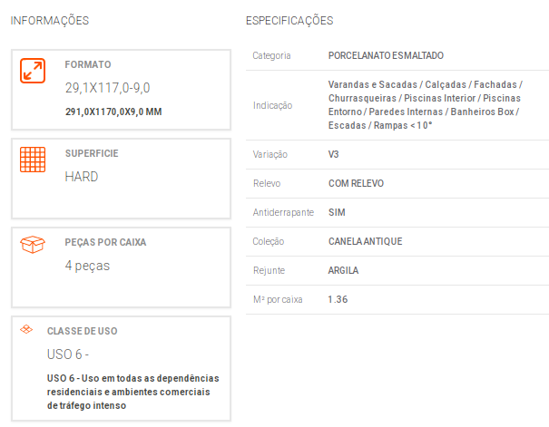Select the INFORMAÇÕES heading
549x427 pixels.
pyautogui.click(x=50, y=20)
